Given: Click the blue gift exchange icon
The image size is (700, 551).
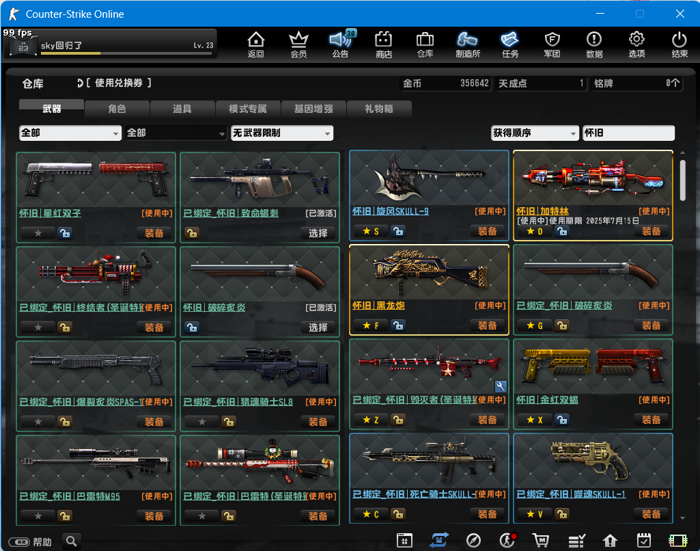Looking at the screenshot, I should click(x=439, y=540).
